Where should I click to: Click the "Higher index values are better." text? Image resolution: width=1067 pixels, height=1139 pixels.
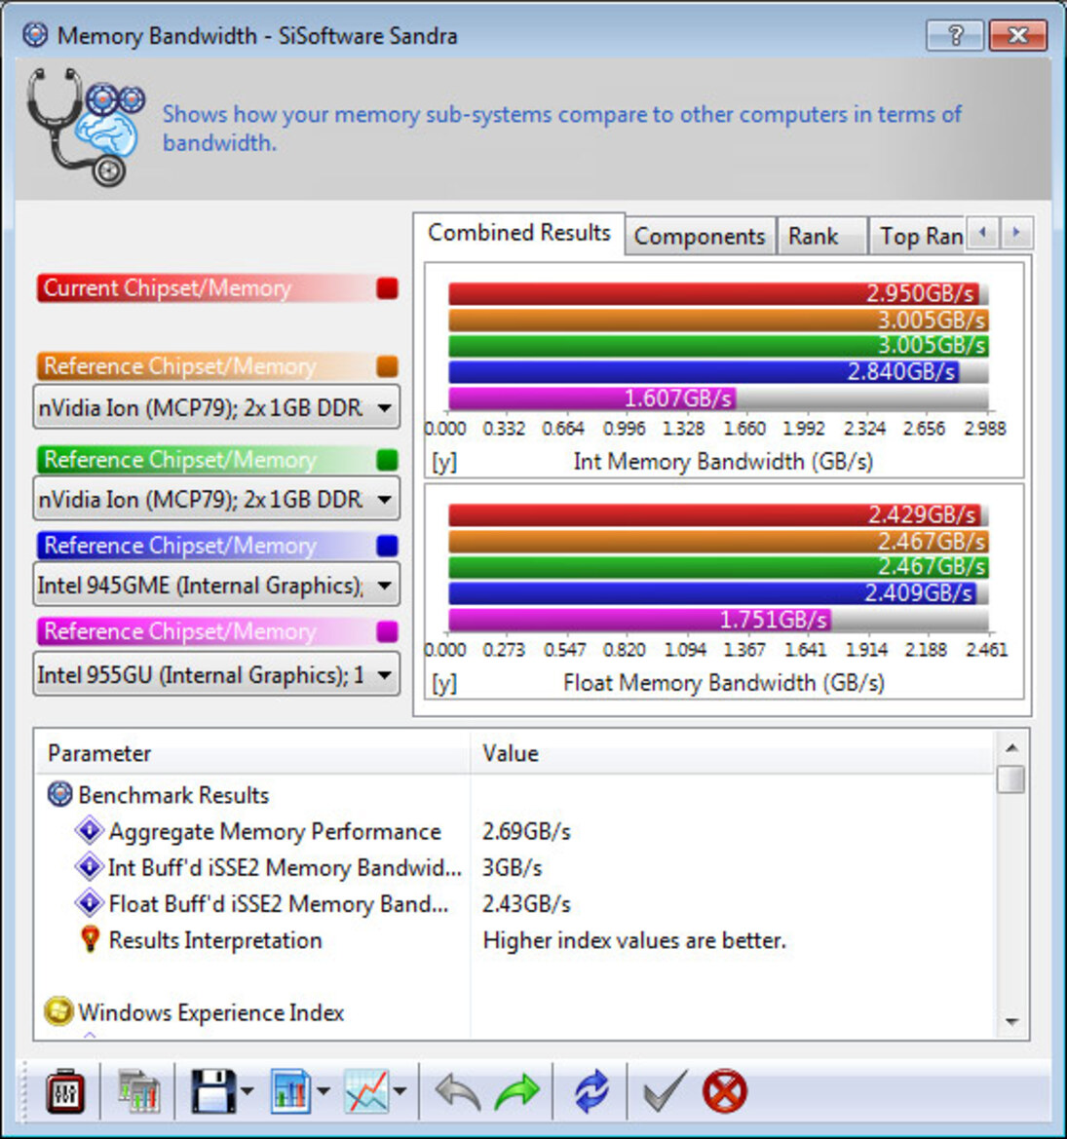point(634,940)
